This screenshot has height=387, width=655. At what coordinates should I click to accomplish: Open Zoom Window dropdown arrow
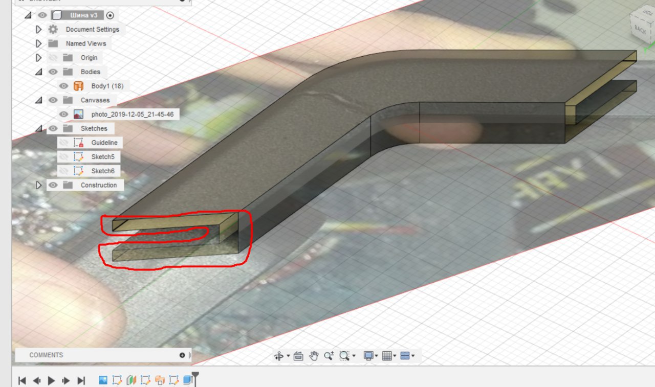(x=354, y=356)
